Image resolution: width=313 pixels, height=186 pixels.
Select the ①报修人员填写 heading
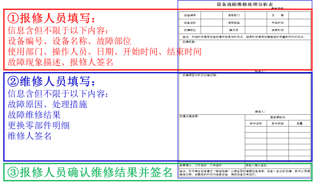(x=51, y=18)
